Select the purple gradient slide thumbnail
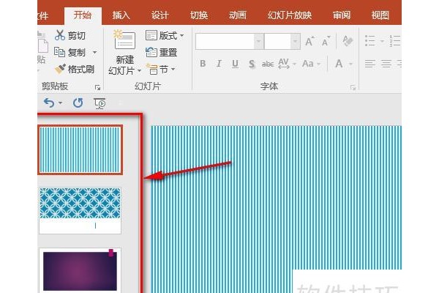The height and width of the screenshot is (293, 439). point(80,270)
